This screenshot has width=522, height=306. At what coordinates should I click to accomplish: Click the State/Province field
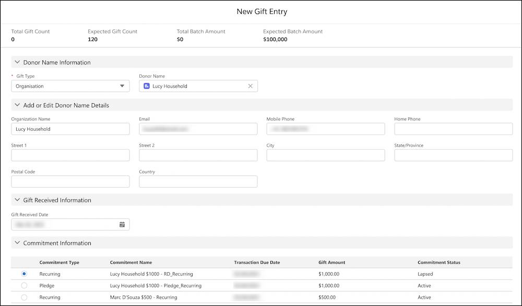454,155
